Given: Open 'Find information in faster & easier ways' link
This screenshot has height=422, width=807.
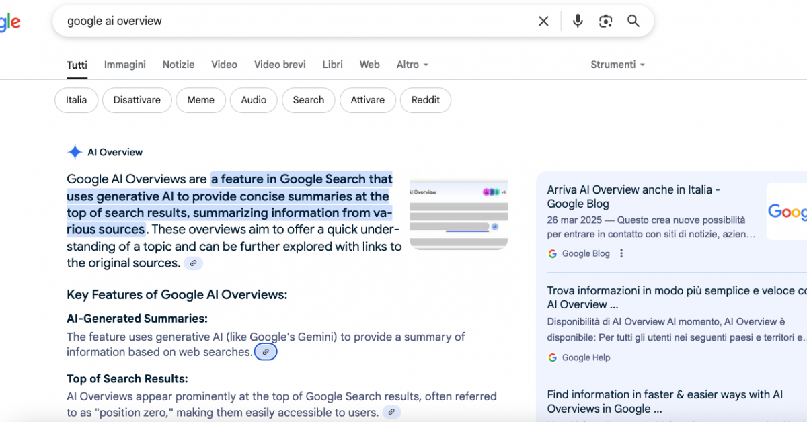Looking at the screenshot, I should click(665, 402).
